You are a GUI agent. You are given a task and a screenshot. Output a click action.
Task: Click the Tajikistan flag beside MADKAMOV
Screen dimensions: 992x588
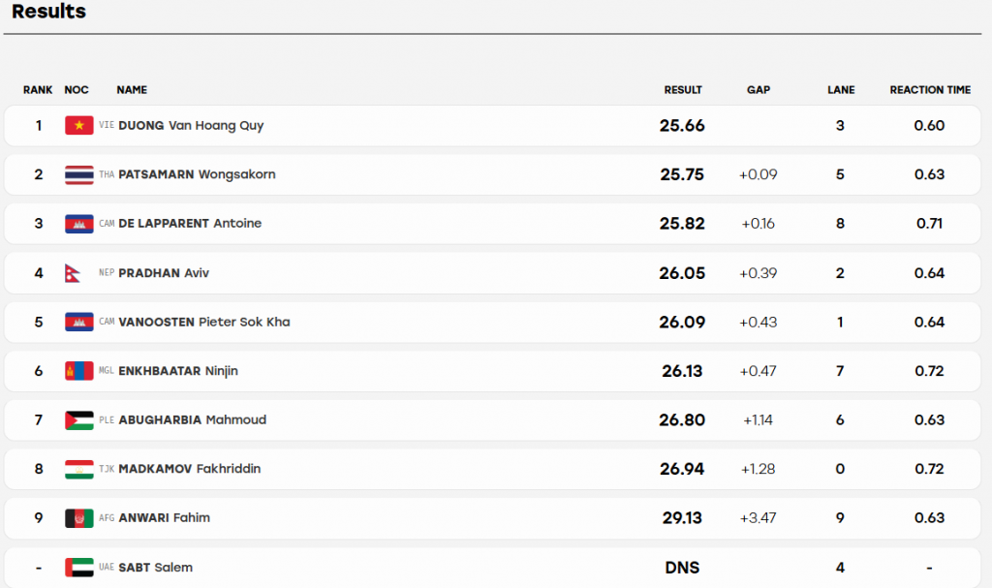click(79, 469)
